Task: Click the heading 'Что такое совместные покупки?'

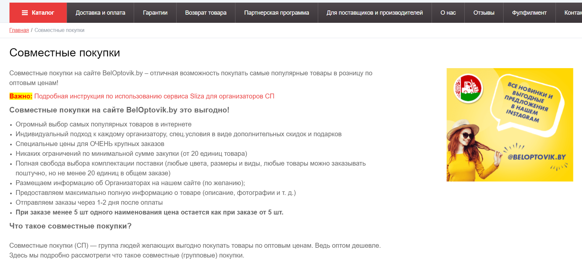Action: 70,226
